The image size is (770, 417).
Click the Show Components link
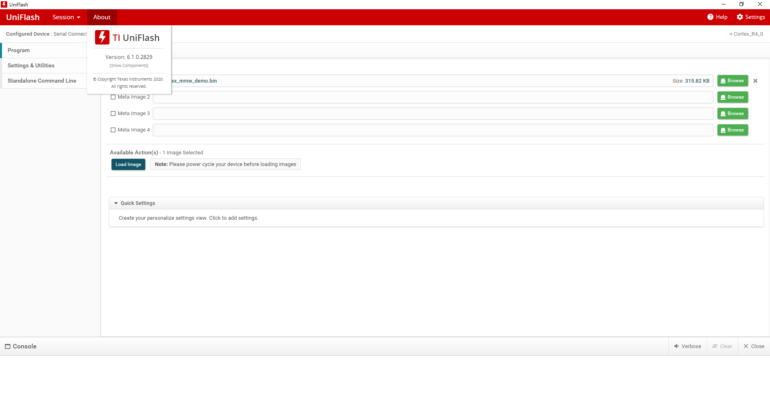pos(129,66)
